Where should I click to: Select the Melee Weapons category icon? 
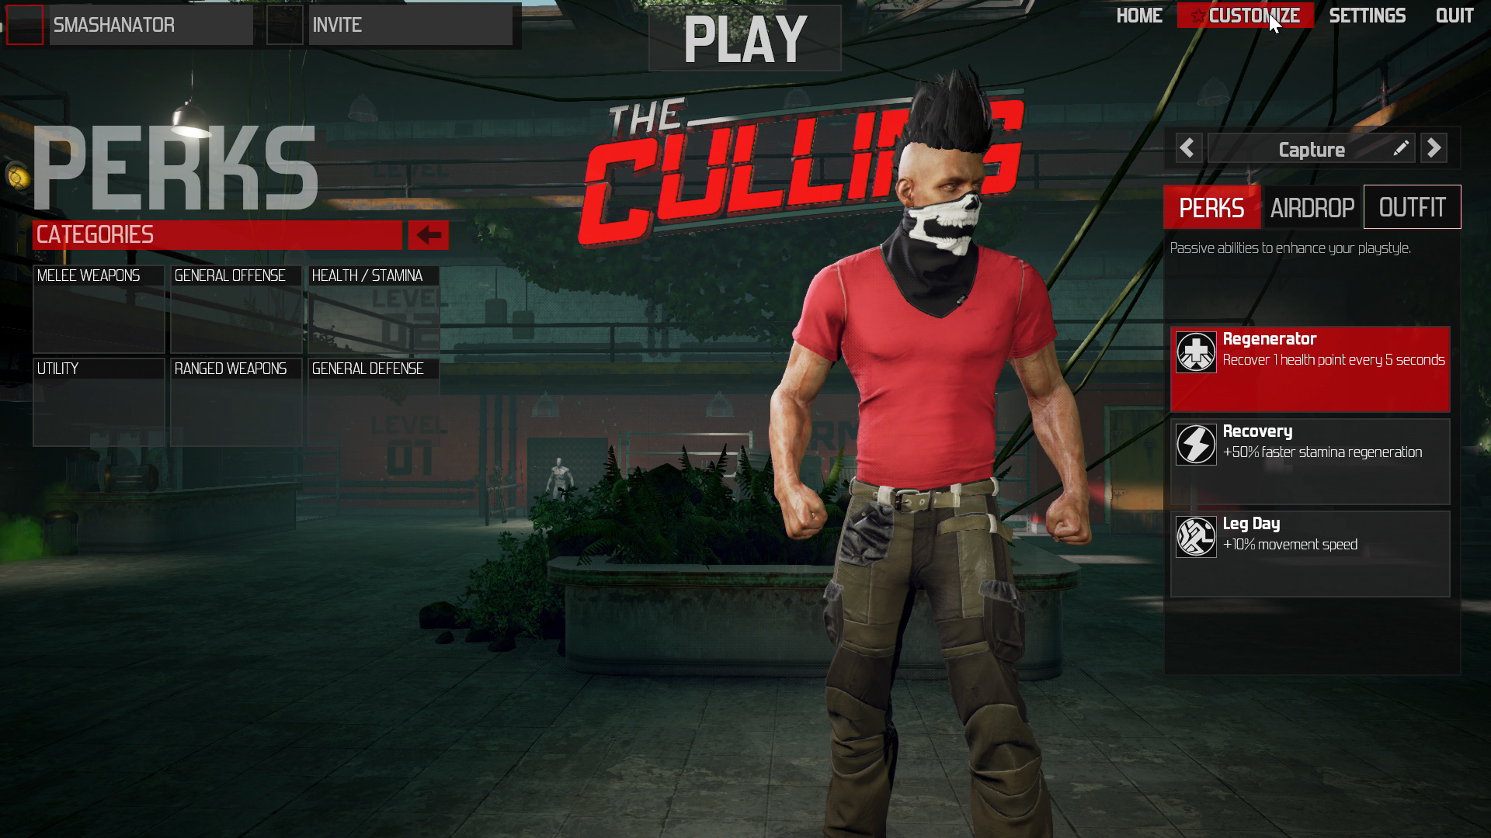tap(99, 310)
